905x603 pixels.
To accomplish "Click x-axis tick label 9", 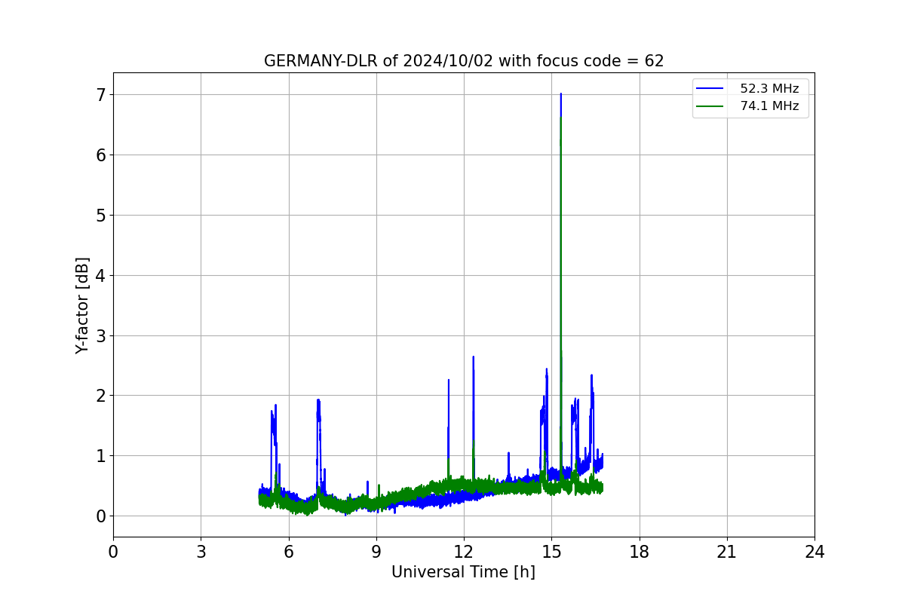I will click(376, 552).
